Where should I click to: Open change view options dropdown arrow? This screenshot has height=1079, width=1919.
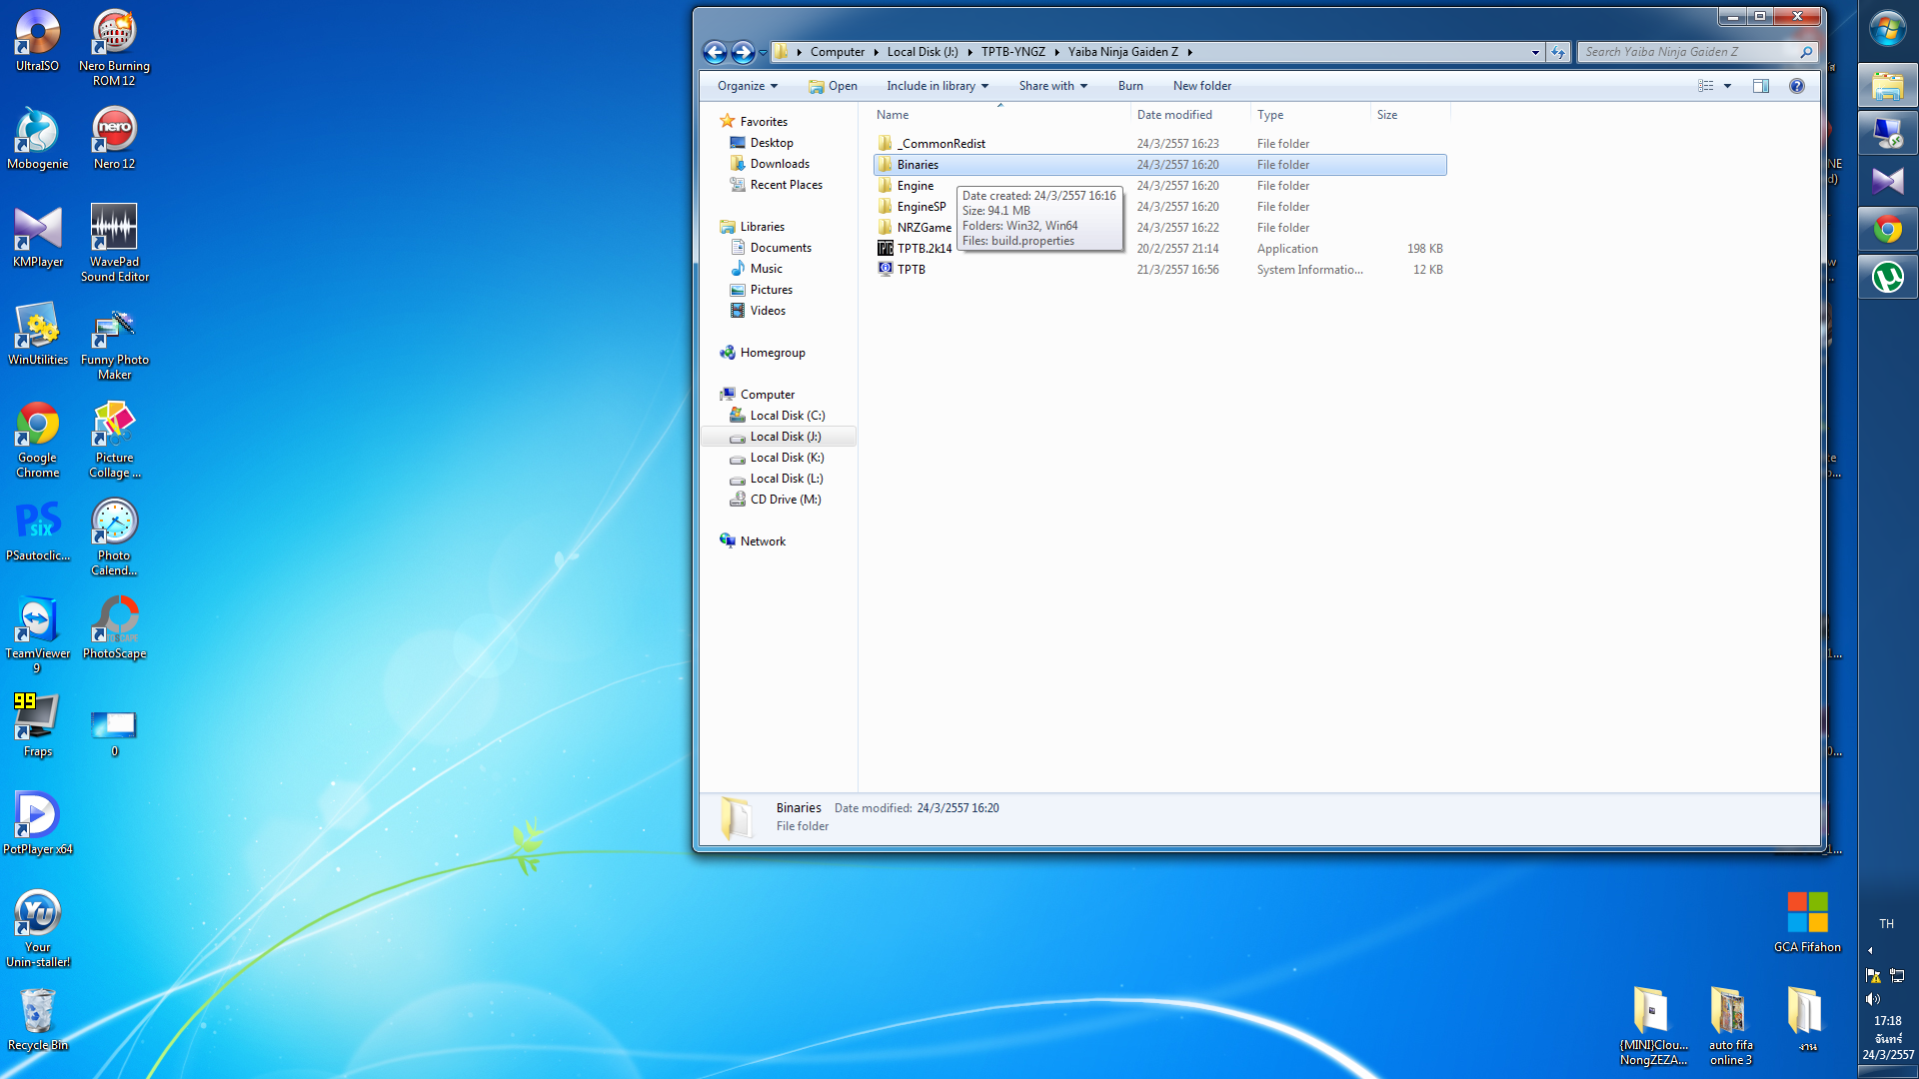tap(1727, 86)
